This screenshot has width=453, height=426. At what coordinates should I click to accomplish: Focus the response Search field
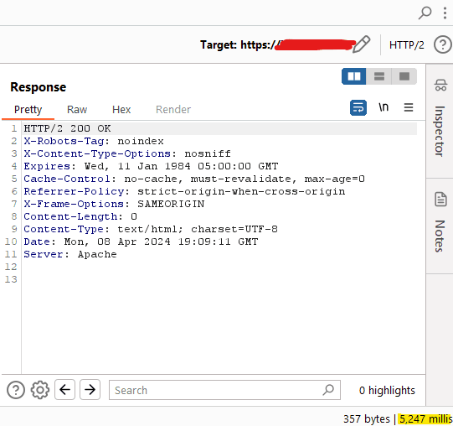(224, 390)
